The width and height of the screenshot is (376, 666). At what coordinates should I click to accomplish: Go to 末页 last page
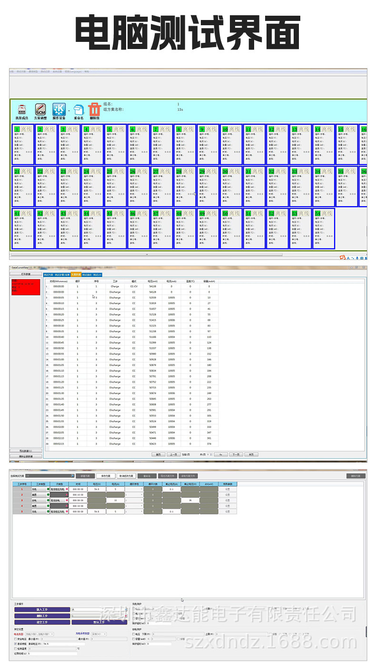coord(251,455)
